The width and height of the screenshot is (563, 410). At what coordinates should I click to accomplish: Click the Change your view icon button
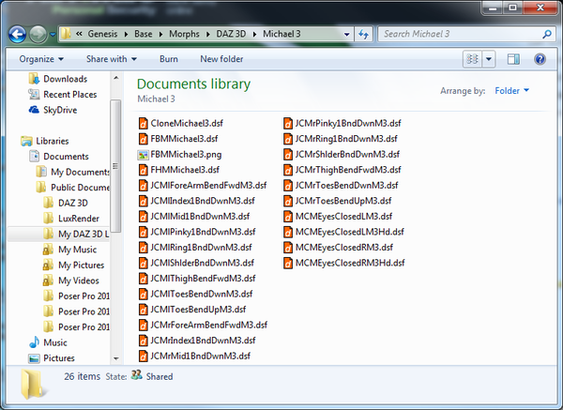472,59
